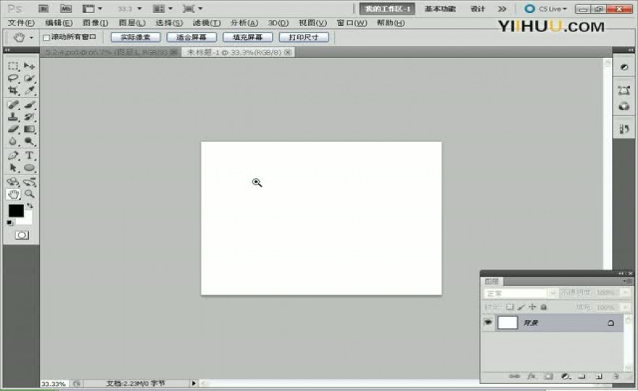This screenshot has width=638, height=391.
Task: Add a layer mask
Action: coord(548,377)
